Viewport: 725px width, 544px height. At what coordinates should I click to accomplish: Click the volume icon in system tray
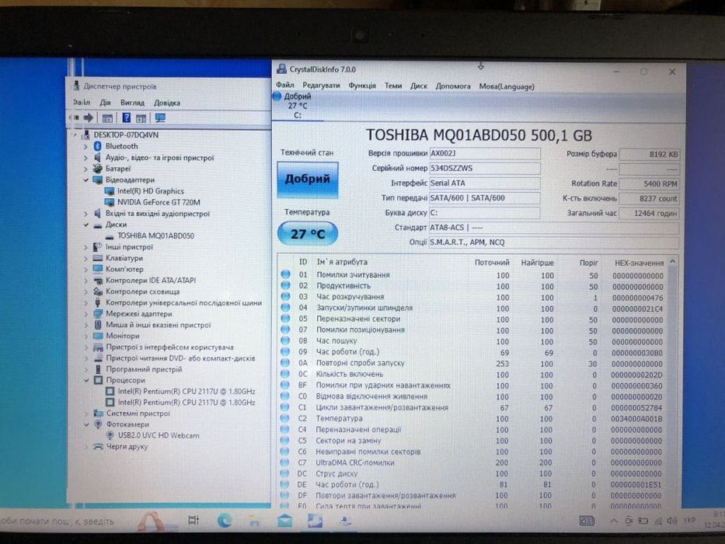click(673, 521)
